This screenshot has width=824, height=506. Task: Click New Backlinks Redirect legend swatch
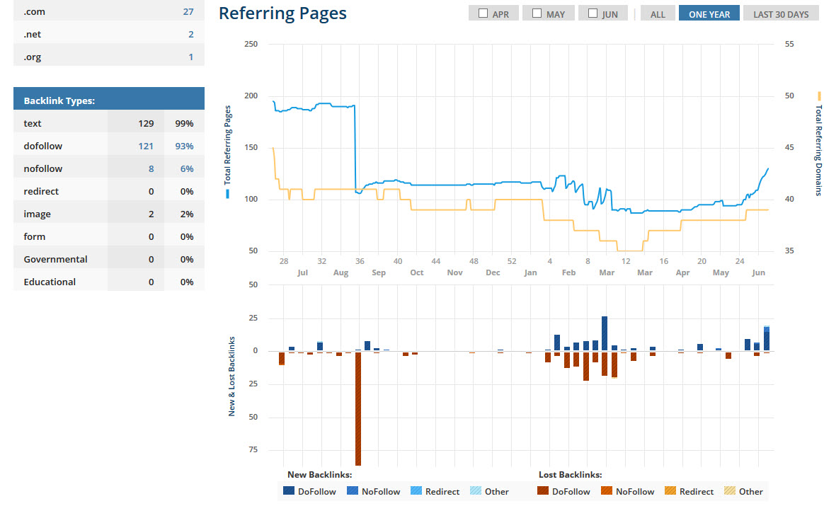pos(416,490)
